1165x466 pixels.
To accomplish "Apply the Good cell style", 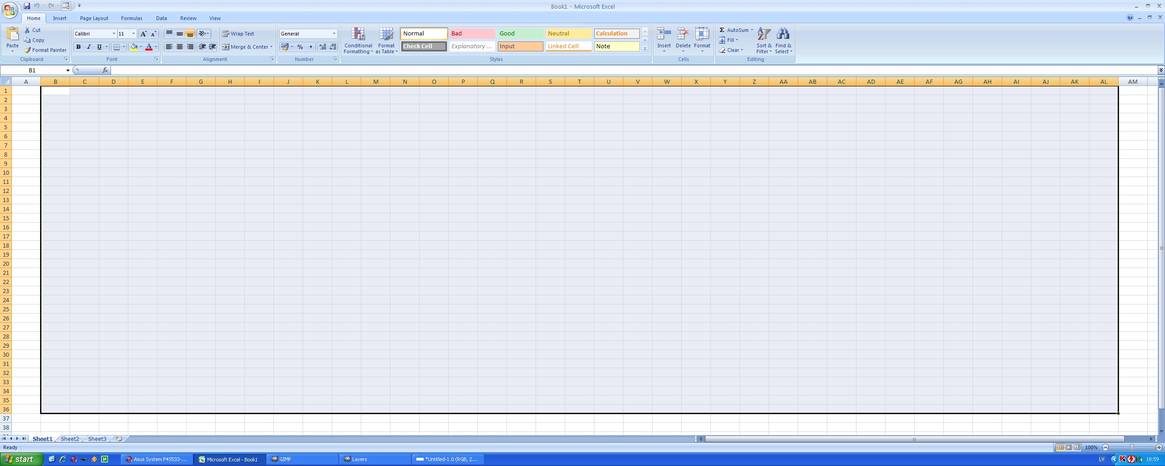I will 520,34.
